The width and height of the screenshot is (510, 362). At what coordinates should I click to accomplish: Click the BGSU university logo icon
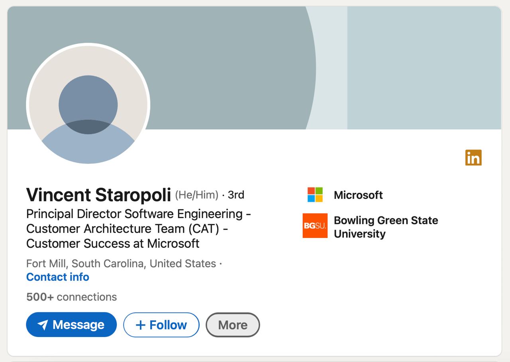pyautogui.click(x=315, y=226)
